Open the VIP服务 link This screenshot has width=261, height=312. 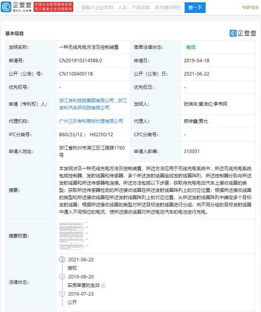[x=250, y=8]
